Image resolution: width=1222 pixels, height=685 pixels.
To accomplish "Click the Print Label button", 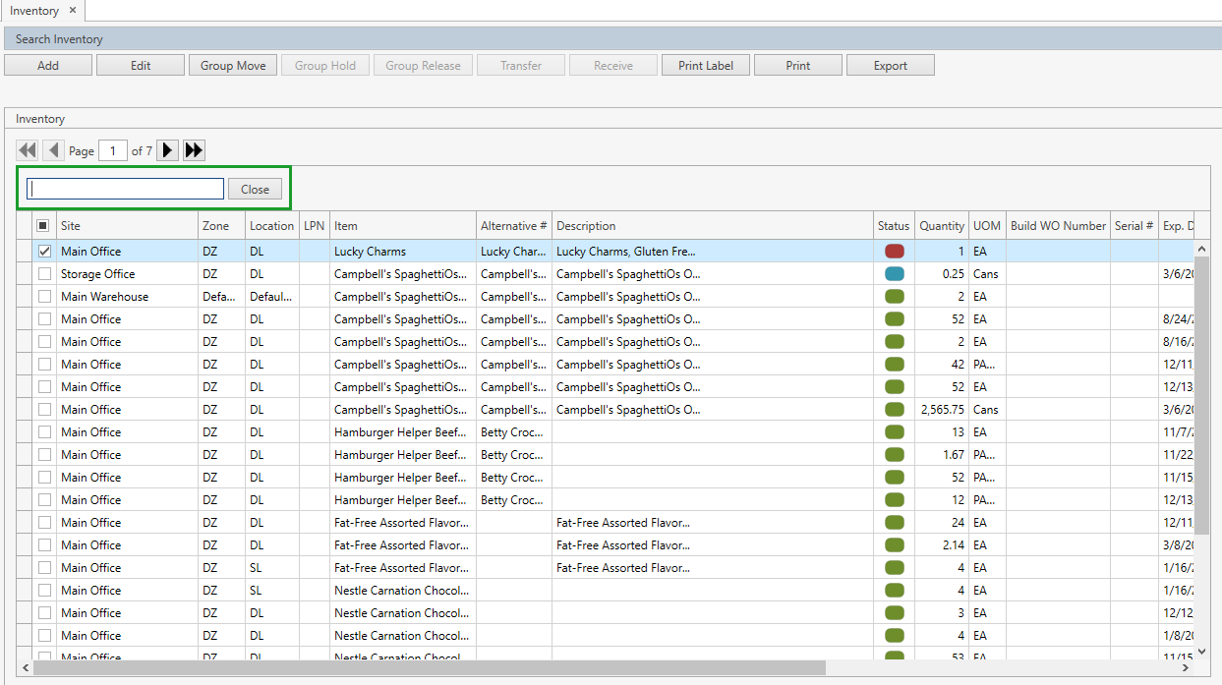I will point(706,66).
